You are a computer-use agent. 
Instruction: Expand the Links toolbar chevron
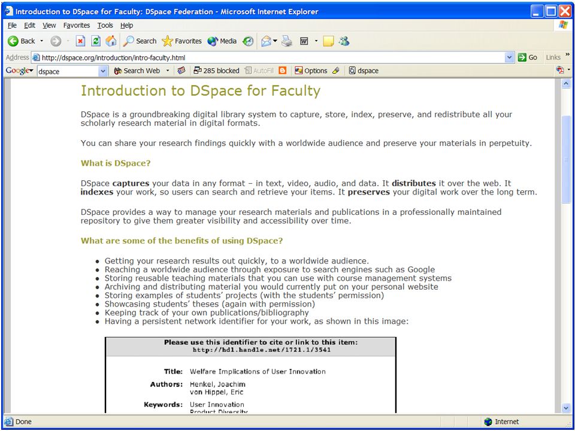click(568, 55)
